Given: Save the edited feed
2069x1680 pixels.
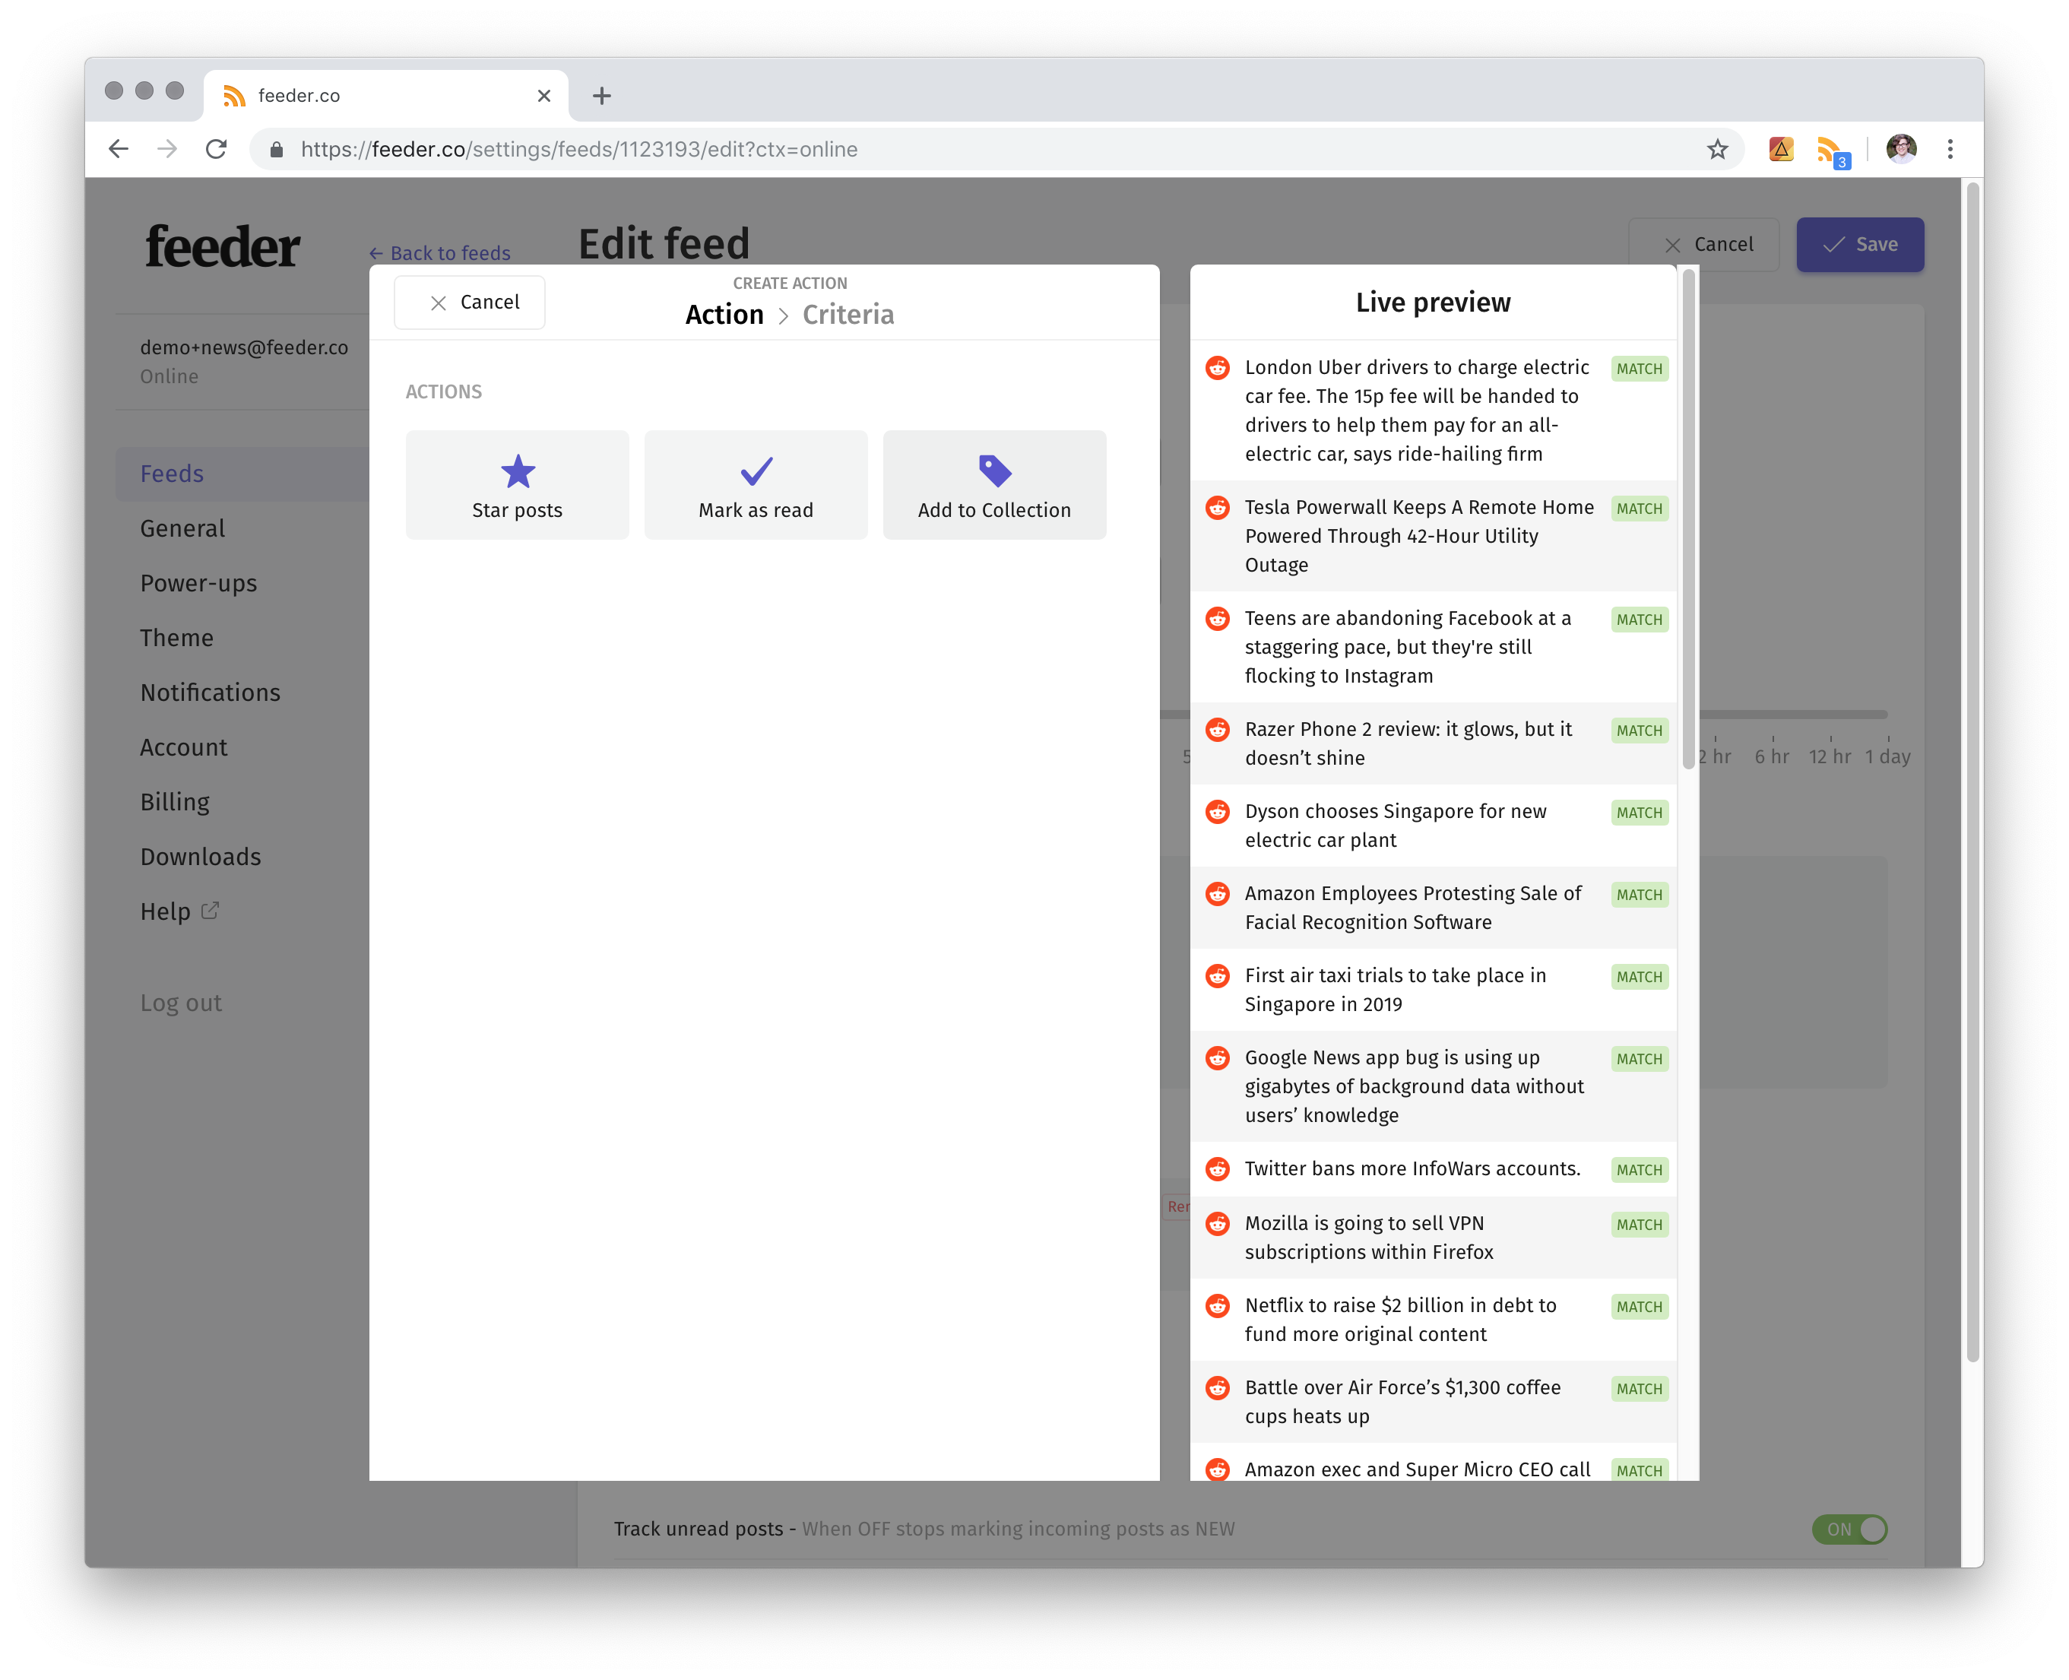Looking at the screenshot, I should point(1860,245).
